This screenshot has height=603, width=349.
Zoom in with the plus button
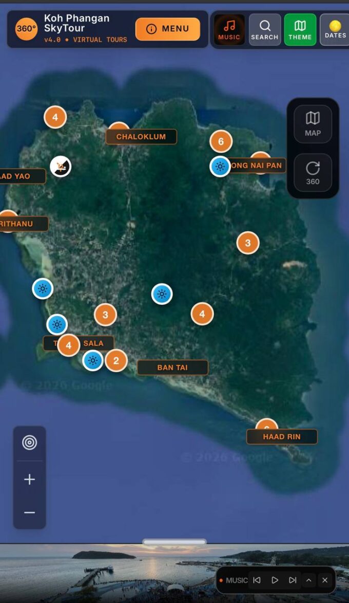[x=30, y=479]
